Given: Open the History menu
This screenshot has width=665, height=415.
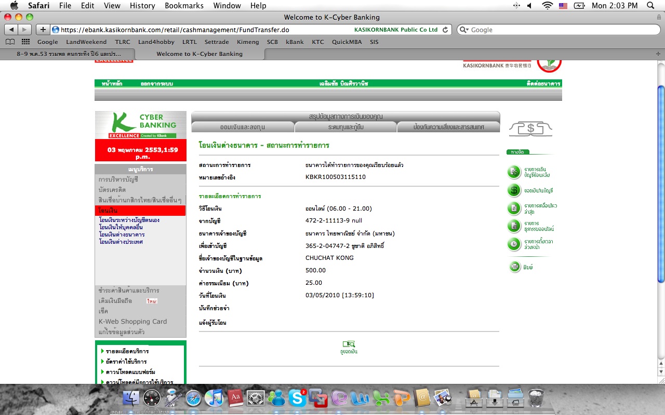Looking at the screenshot, I should pos(142,6).
